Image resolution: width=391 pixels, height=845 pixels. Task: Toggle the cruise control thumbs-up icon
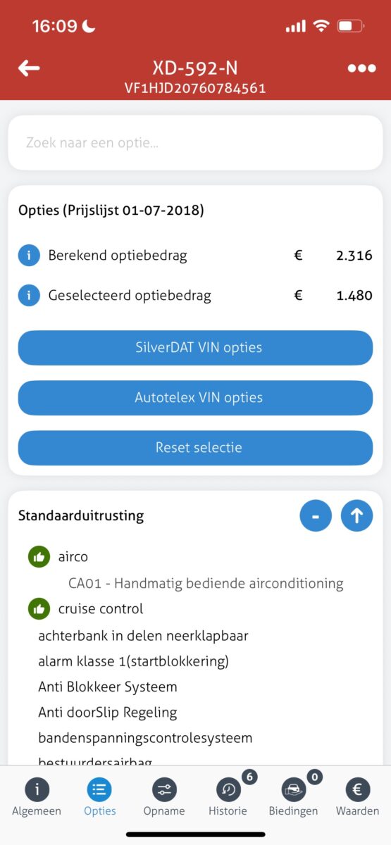point(39,608)
